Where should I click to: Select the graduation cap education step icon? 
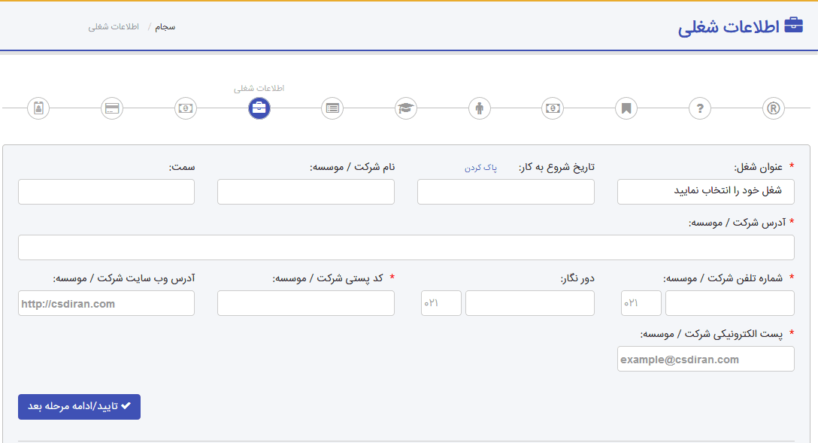[405, 108]
